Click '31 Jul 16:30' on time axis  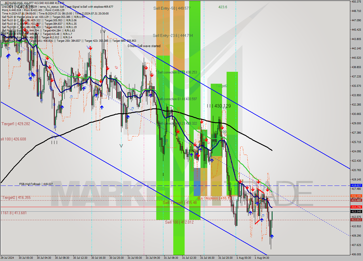pos(207,258)
